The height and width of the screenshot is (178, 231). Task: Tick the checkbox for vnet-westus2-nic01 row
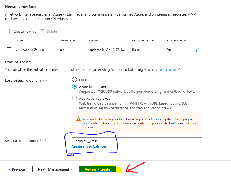point(9,50)
